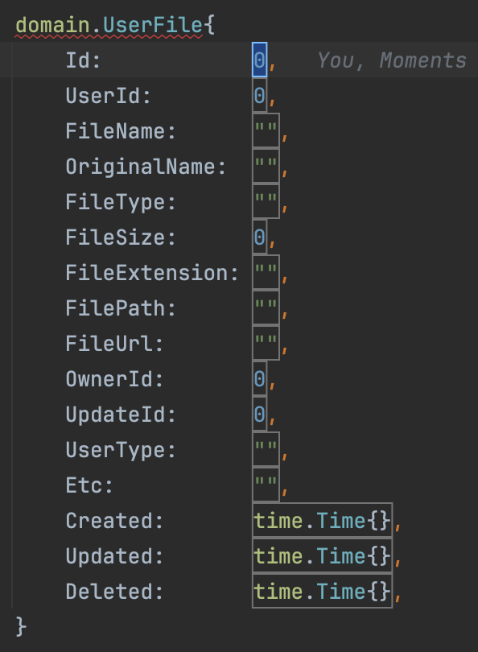Click the OwnerId: field label
This screenshot has width=478, height=652.
(x=114, y=379)
